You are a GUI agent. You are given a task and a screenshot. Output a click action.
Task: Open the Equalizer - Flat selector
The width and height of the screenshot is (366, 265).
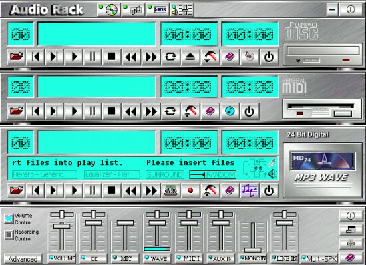[x=112, y=174]
